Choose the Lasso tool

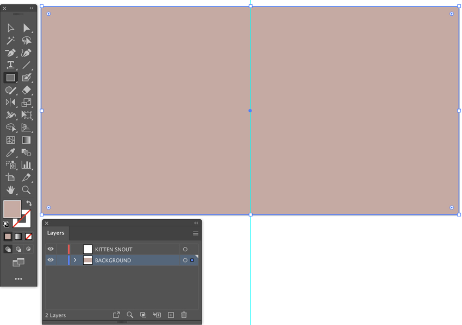click(26, 40)
